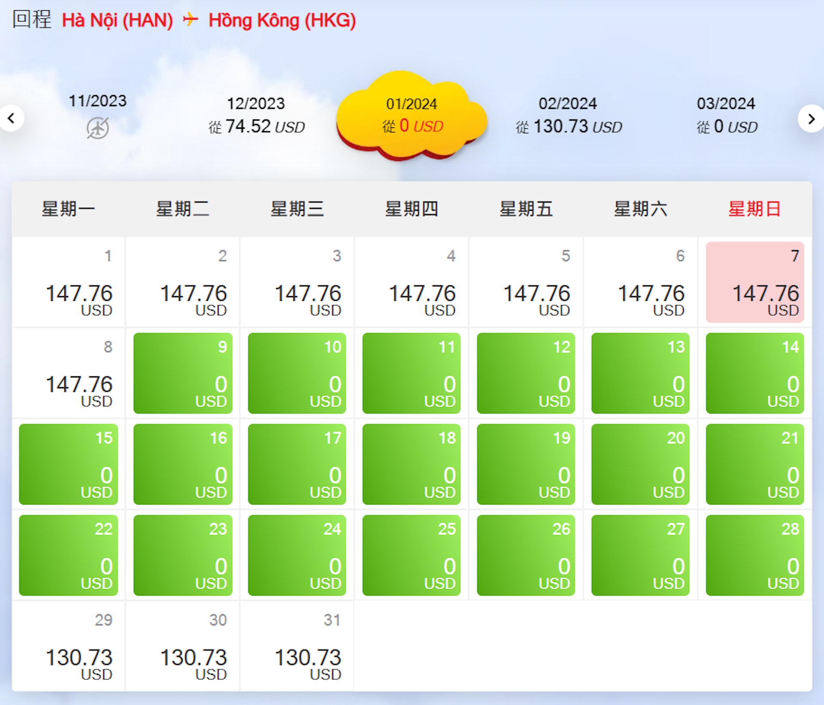Pick January 30 at 130.73 USD
Screen dimensions: 824x705
click(183, 646)
